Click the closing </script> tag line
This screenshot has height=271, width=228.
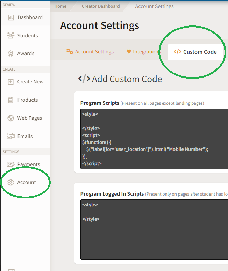tap(92, 163)
